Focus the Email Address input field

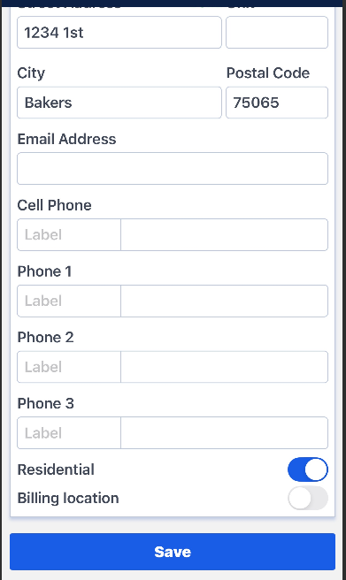pyautogui.click(x=173, y=168)
